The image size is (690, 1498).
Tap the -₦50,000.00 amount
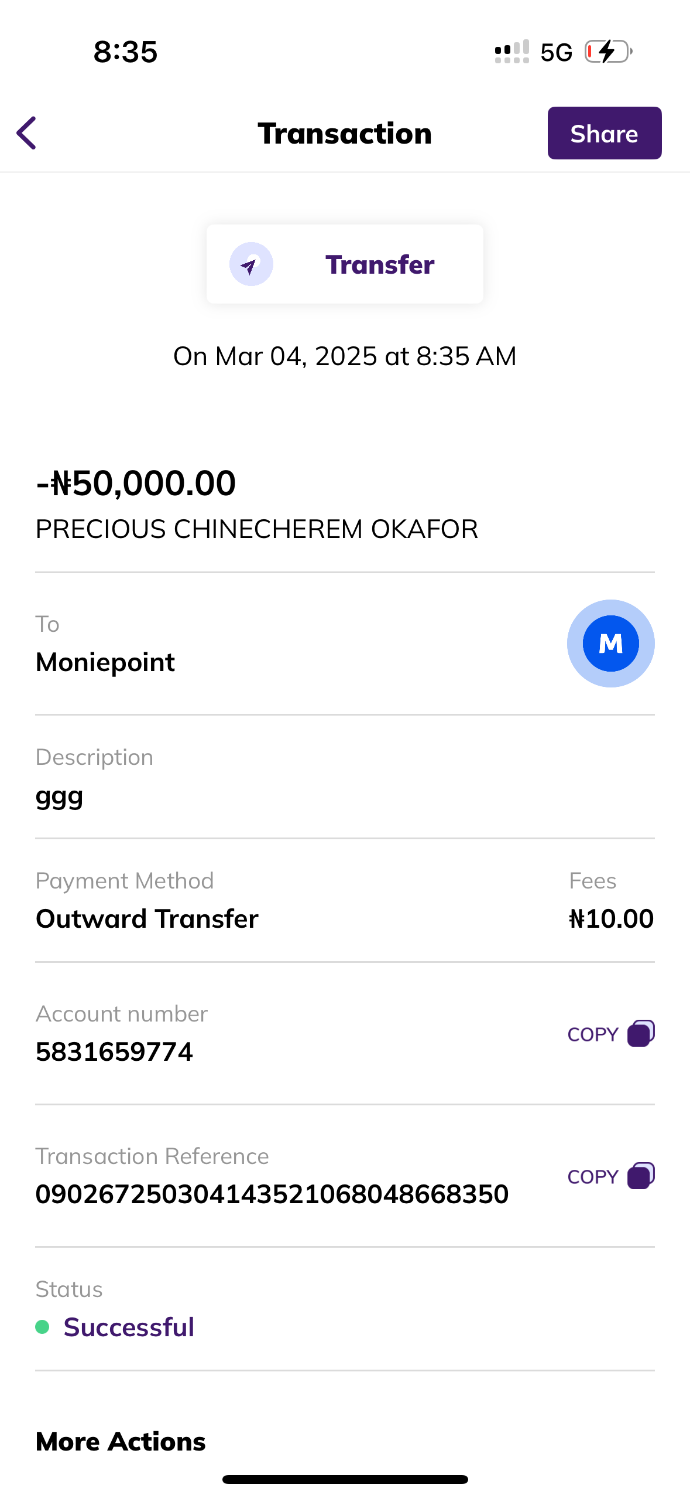[136, 484]
